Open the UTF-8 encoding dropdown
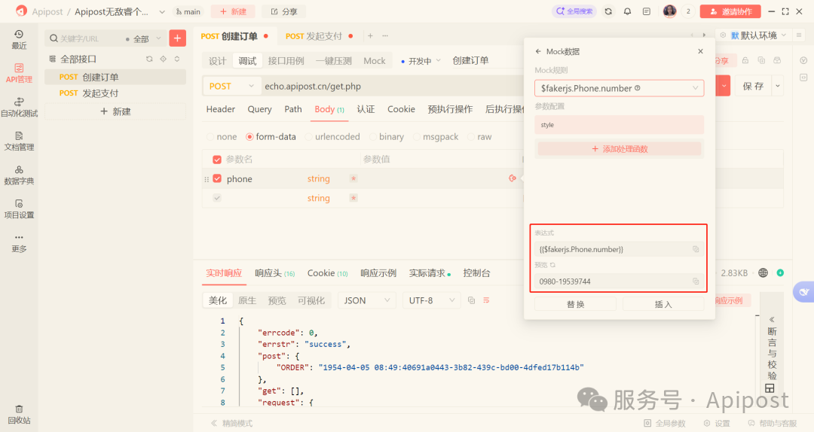Viewport: 814px width, 432px height. [x=431, y=300]
